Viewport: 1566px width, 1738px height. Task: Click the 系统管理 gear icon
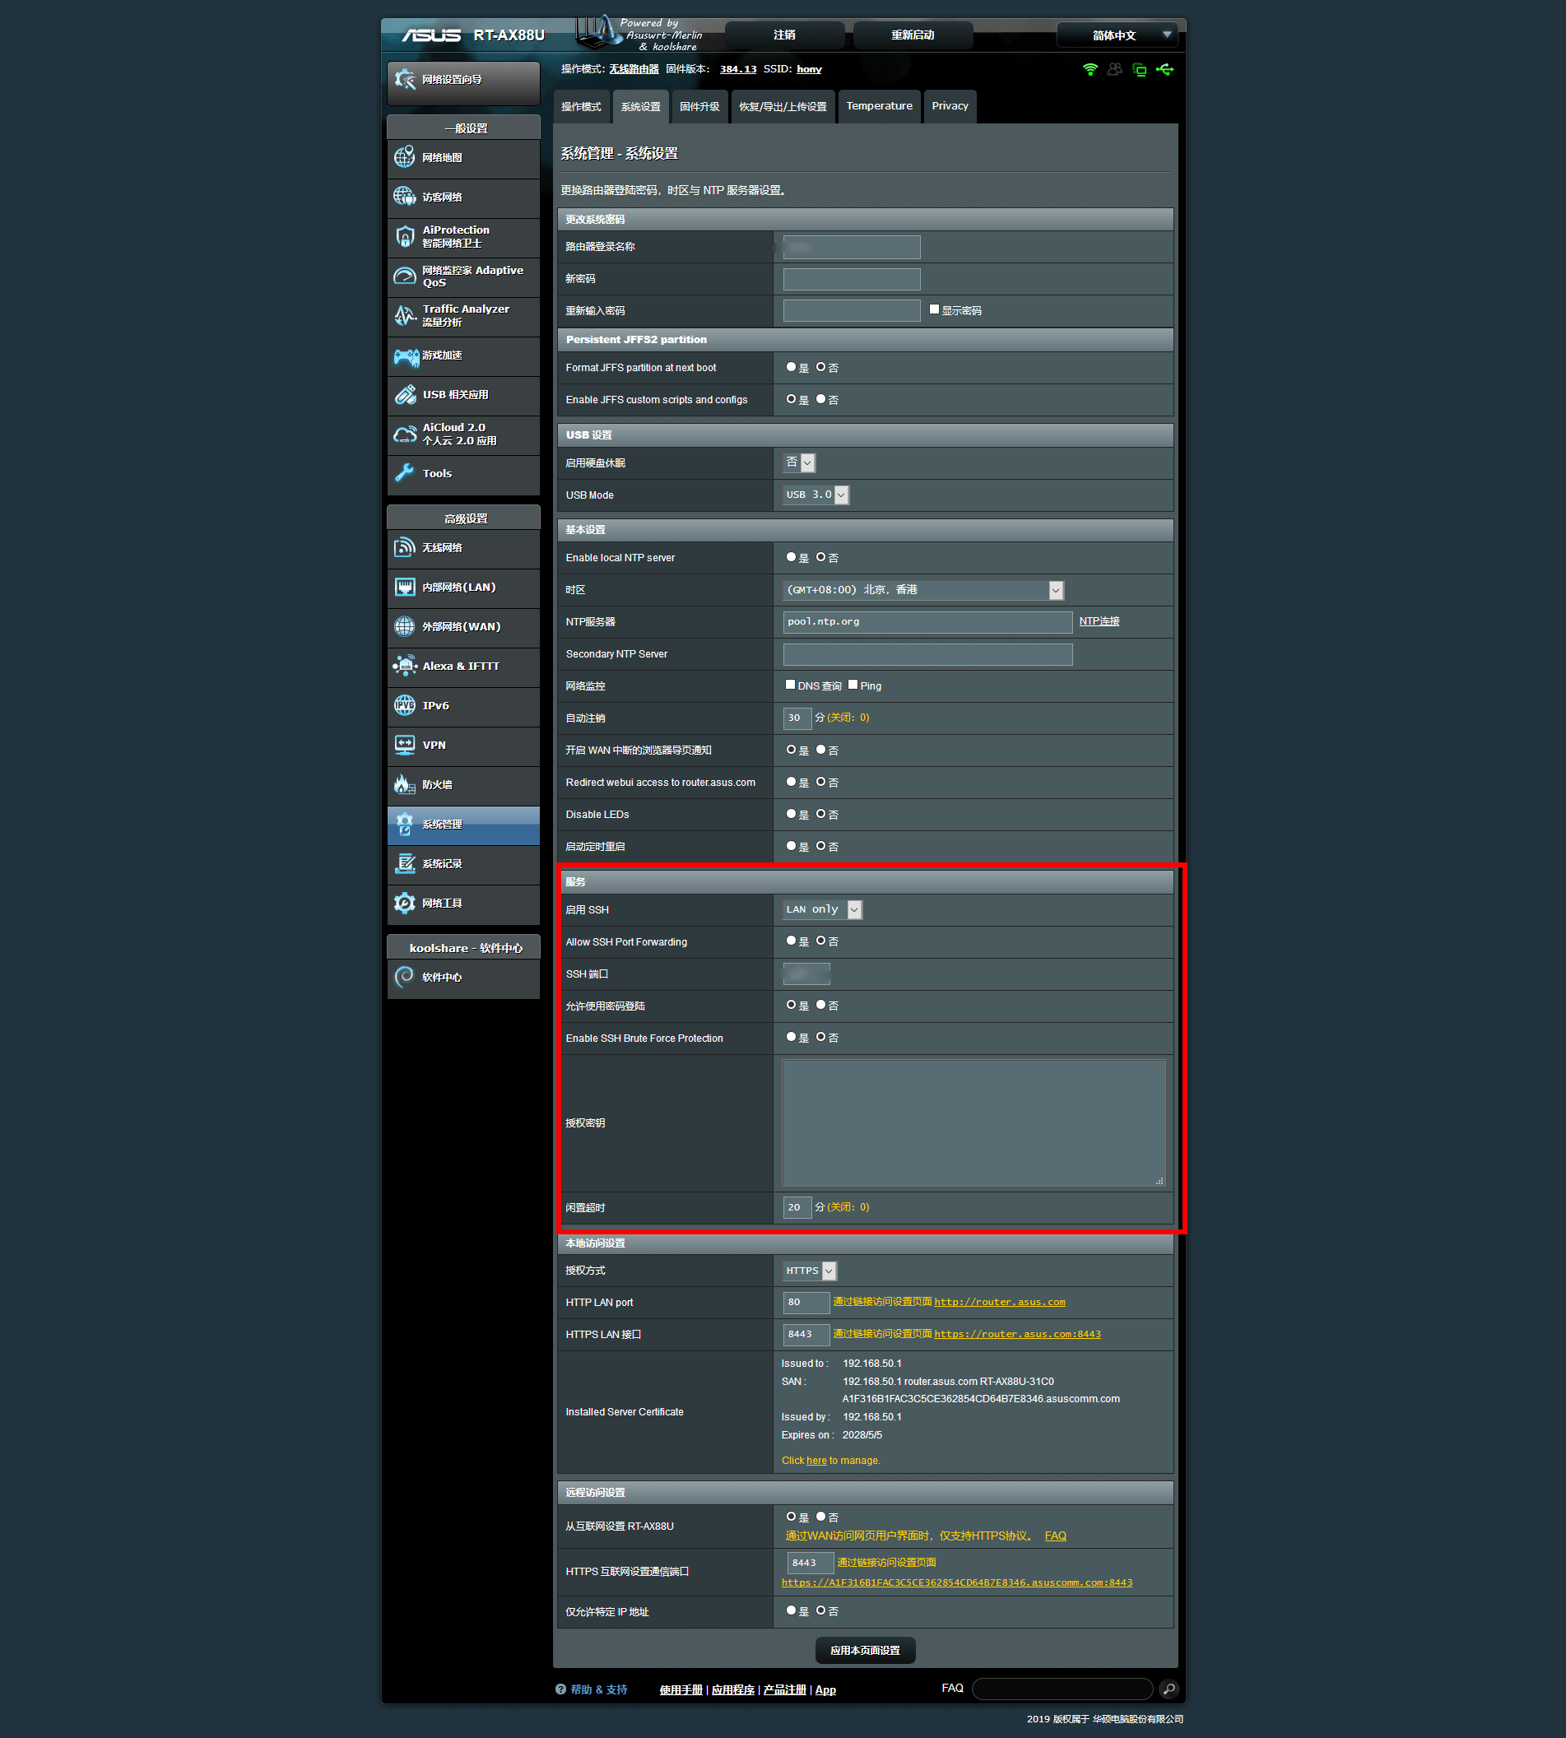tap(404, 825)
